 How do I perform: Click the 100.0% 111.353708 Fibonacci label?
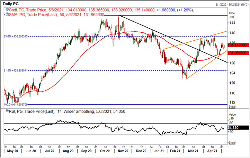point(16,105)
